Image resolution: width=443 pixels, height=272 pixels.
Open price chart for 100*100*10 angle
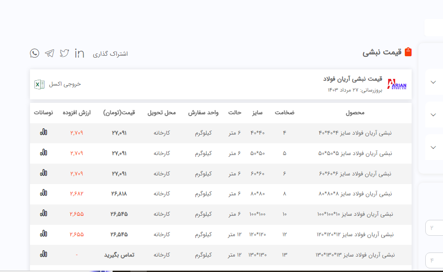pyautogui.click(x=43, y=214)
